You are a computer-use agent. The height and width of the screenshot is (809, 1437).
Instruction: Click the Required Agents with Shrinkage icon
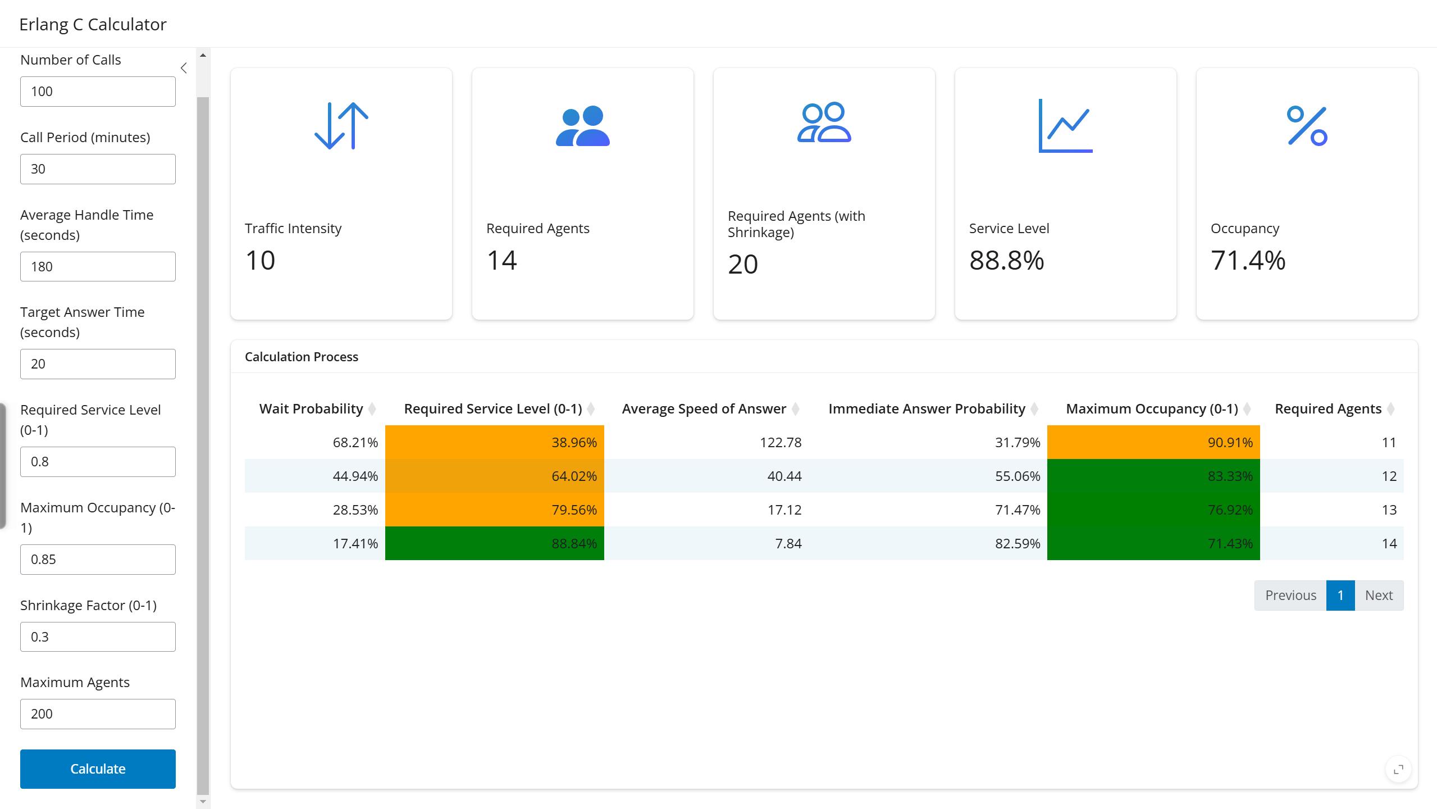[824, 122]
